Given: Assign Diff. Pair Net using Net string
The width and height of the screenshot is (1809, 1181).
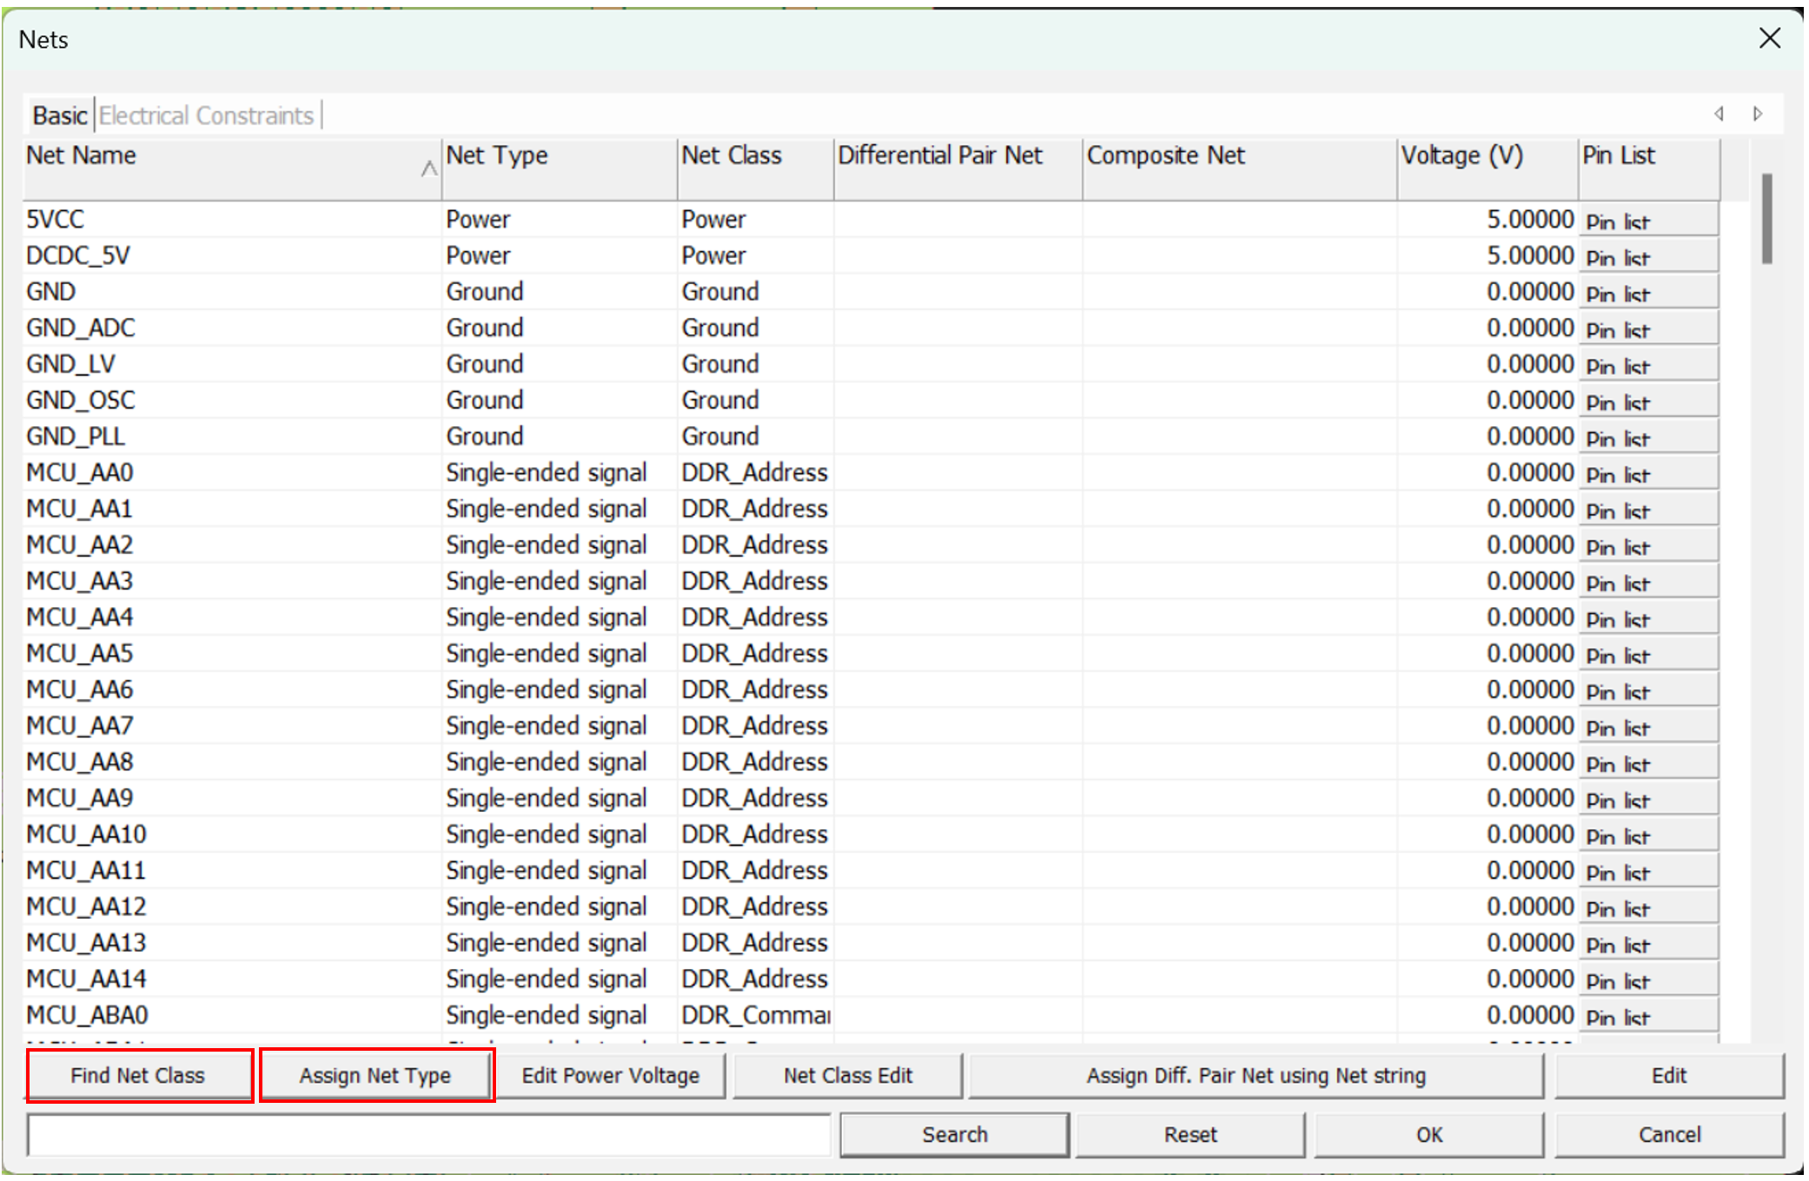Looking at the screenshot, I should tap(1256, 1075).
